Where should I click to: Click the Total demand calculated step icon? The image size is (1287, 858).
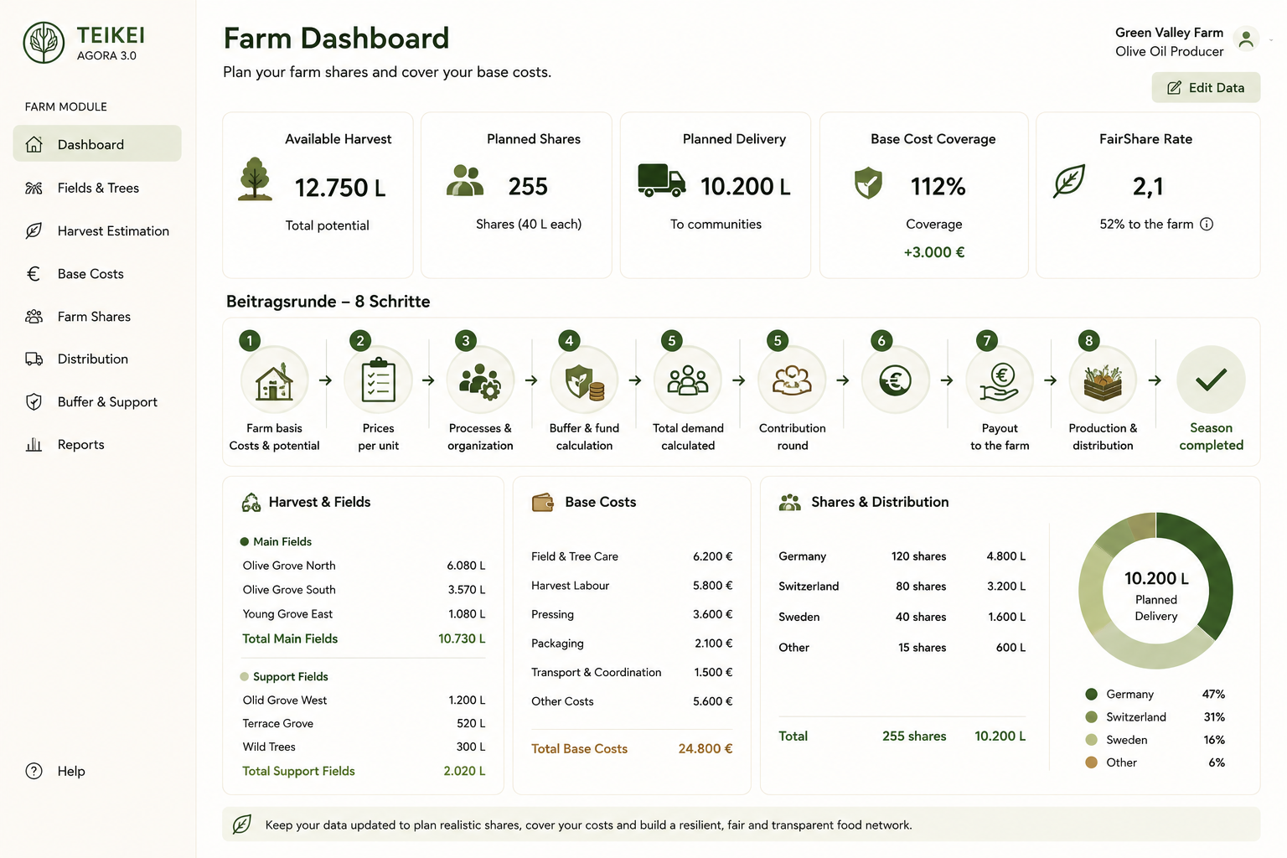[688, 380]
